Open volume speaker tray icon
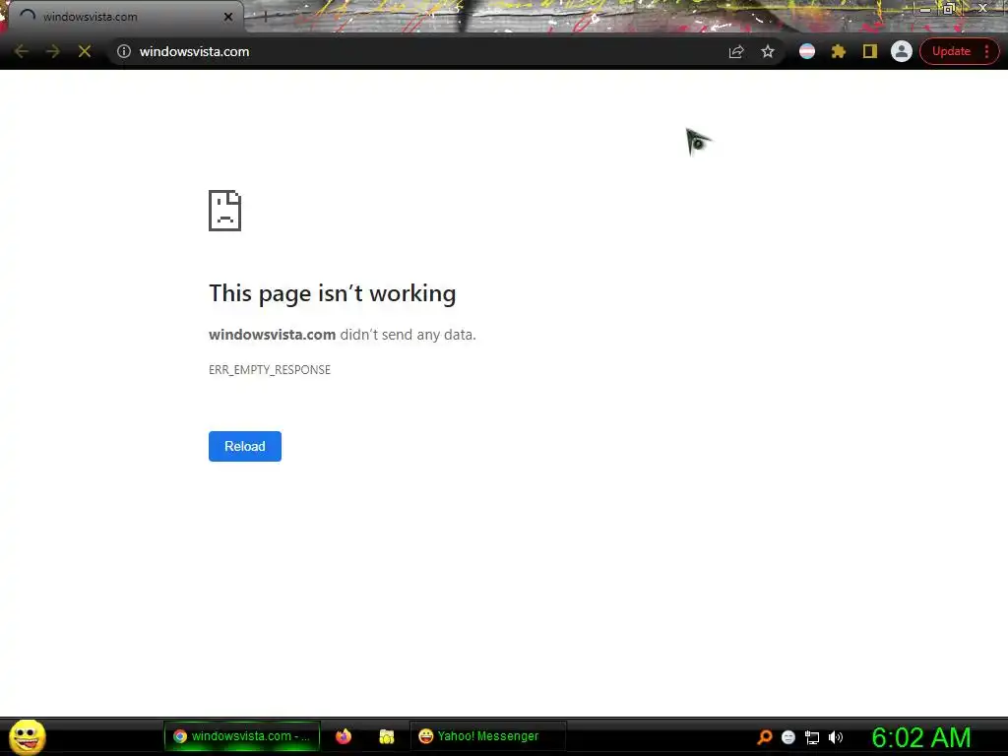1008x756 pixels. click(x=836, y=737)
